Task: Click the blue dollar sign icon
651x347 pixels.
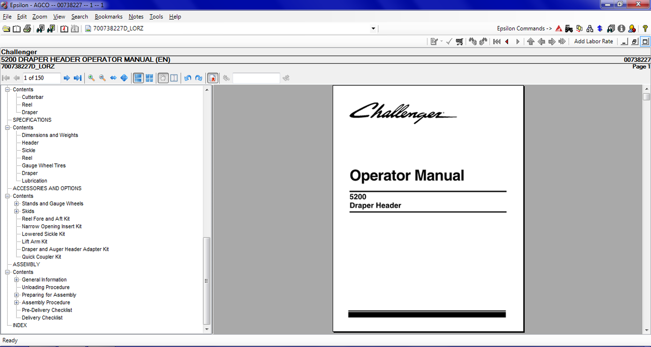Action: pyautogui.click(x=600, y=28)
